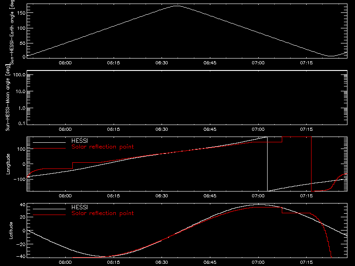Click red legend line in Longitude plot
This screenshot has height=266, width=355.
point(49,149)
